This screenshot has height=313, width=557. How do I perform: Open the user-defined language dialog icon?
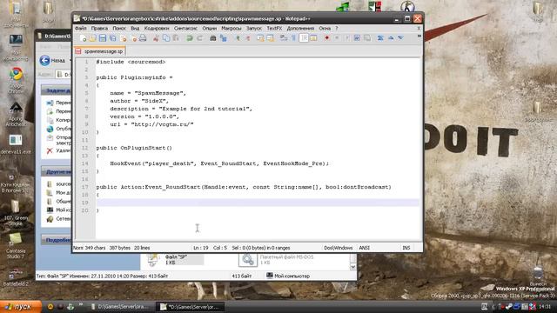[x=313, y=38]
